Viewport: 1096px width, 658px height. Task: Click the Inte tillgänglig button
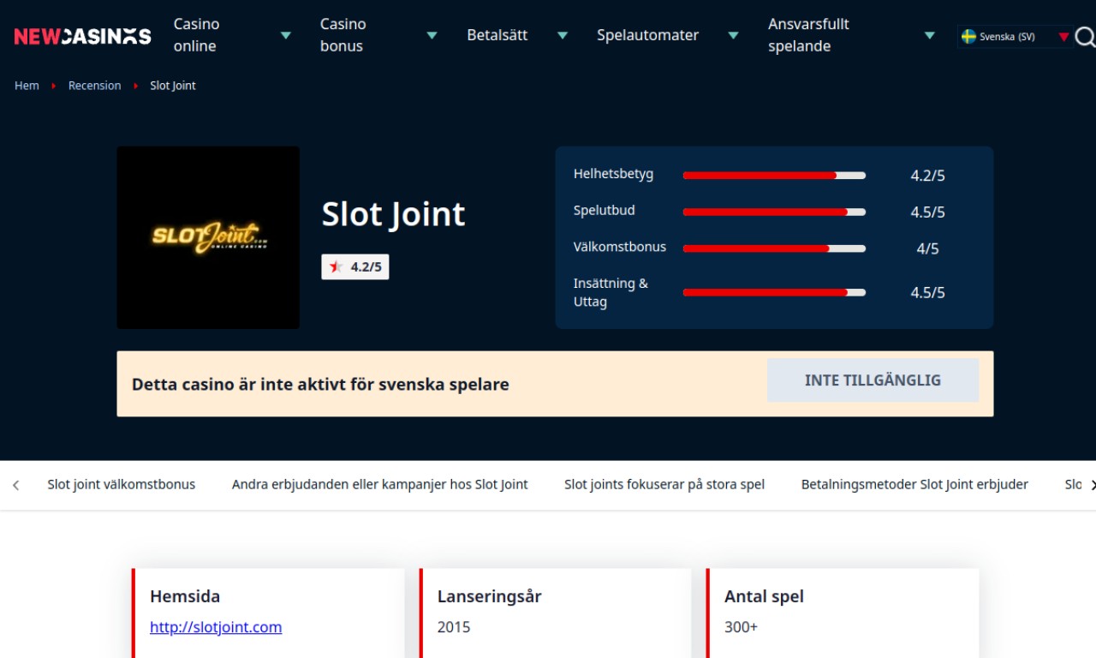pos(873,380)
